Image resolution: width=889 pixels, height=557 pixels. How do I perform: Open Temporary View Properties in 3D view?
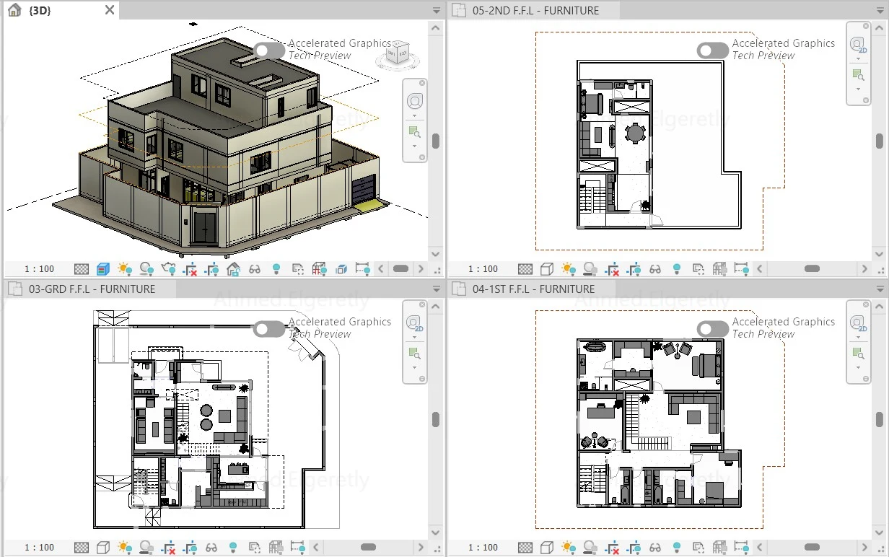(297, 269)
